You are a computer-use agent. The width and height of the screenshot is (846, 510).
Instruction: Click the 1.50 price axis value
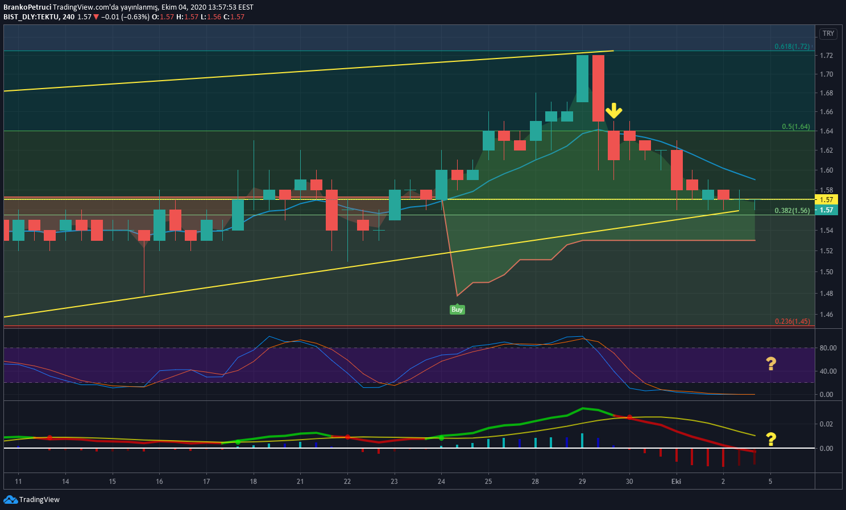click(827, 272)
